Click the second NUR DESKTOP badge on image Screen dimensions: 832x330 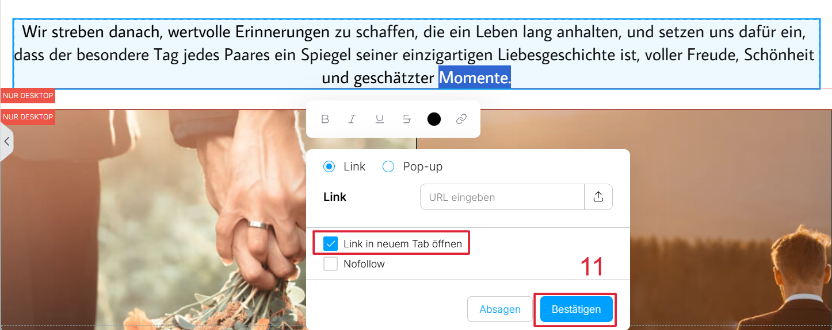point(28,117)
